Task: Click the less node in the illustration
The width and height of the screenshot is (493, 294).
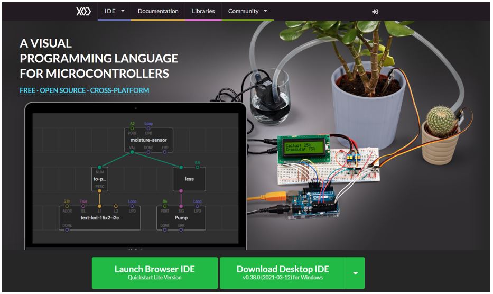Action: (189, 179)
